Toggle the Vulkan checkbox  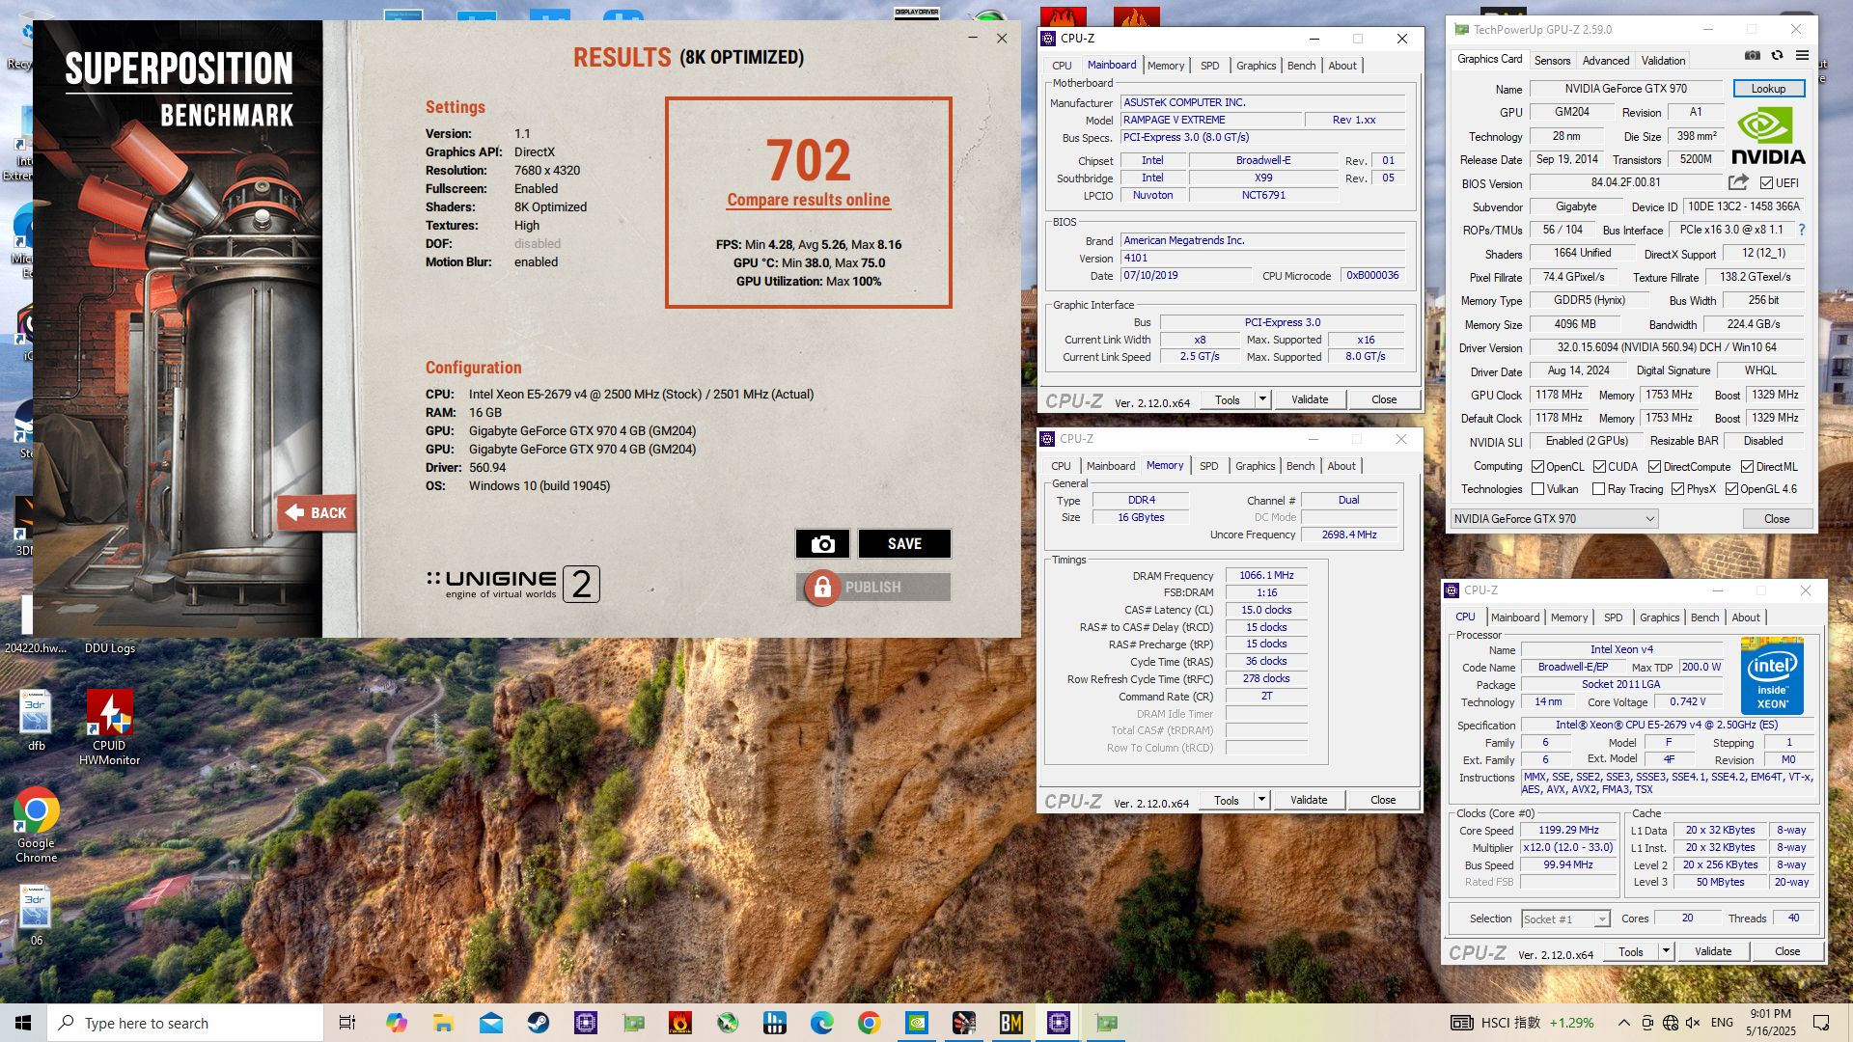point(1538,489)
